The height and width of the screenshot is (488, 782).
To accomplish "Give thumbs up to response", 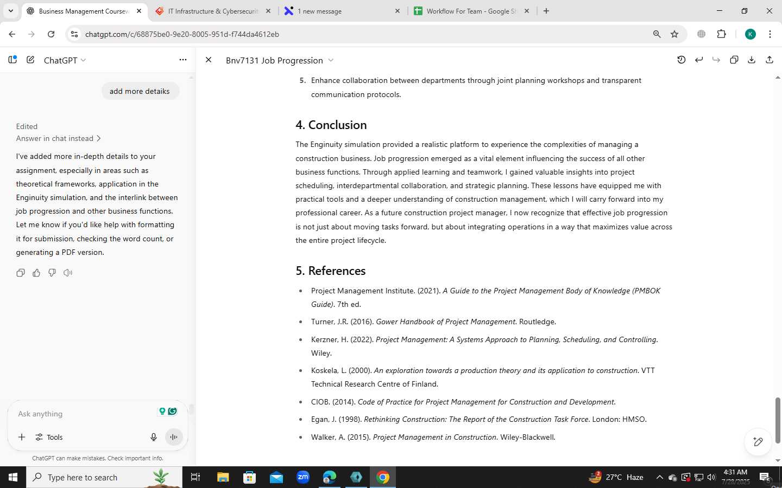I will (36, 273).
